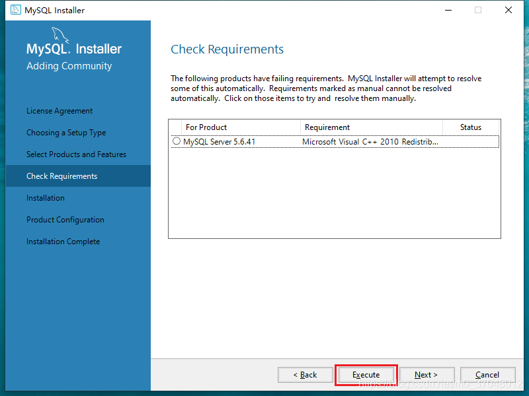Click the Requirement column header
Screen dimensions: 529x396
(x=372, y=127)
